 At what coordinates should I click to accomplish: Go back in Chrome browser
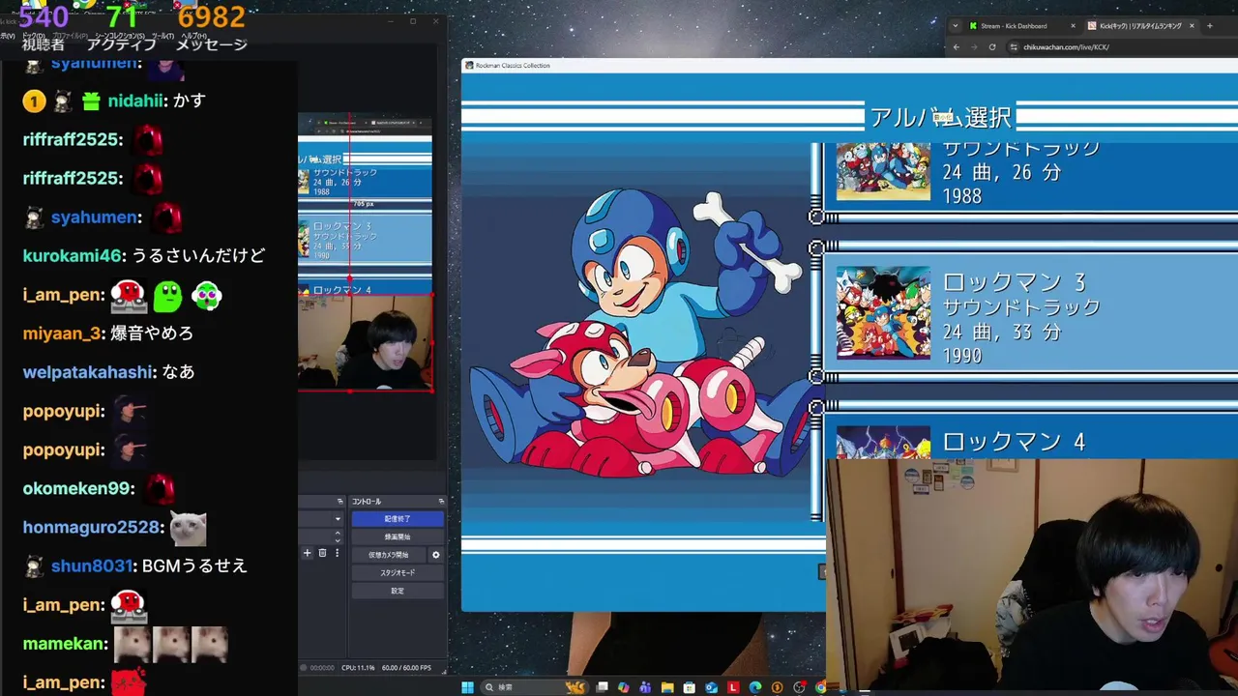957,46
